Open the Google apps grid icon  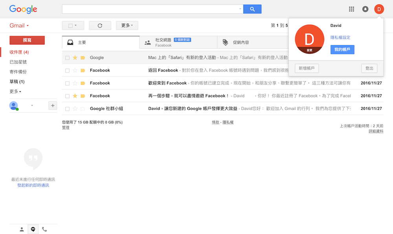click(351, 9)
